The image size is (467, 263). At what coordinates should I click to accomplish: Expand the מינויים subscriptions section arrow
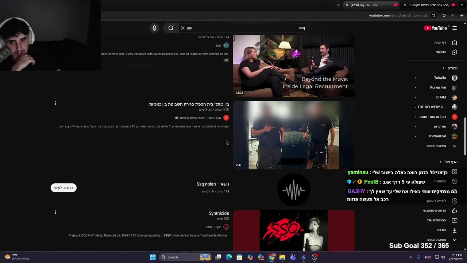(444, 68)
